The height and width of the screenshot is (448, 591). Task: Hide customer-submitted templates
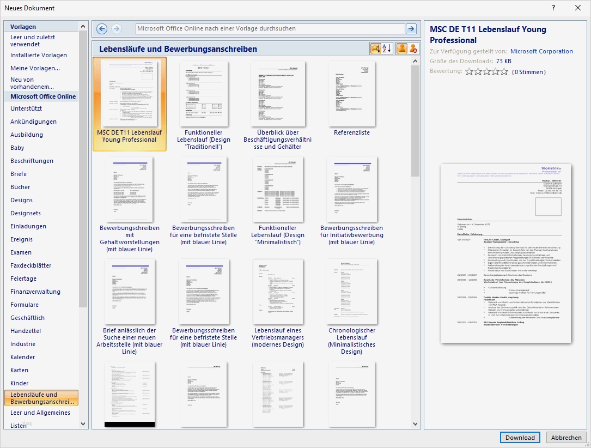[413, 49]
